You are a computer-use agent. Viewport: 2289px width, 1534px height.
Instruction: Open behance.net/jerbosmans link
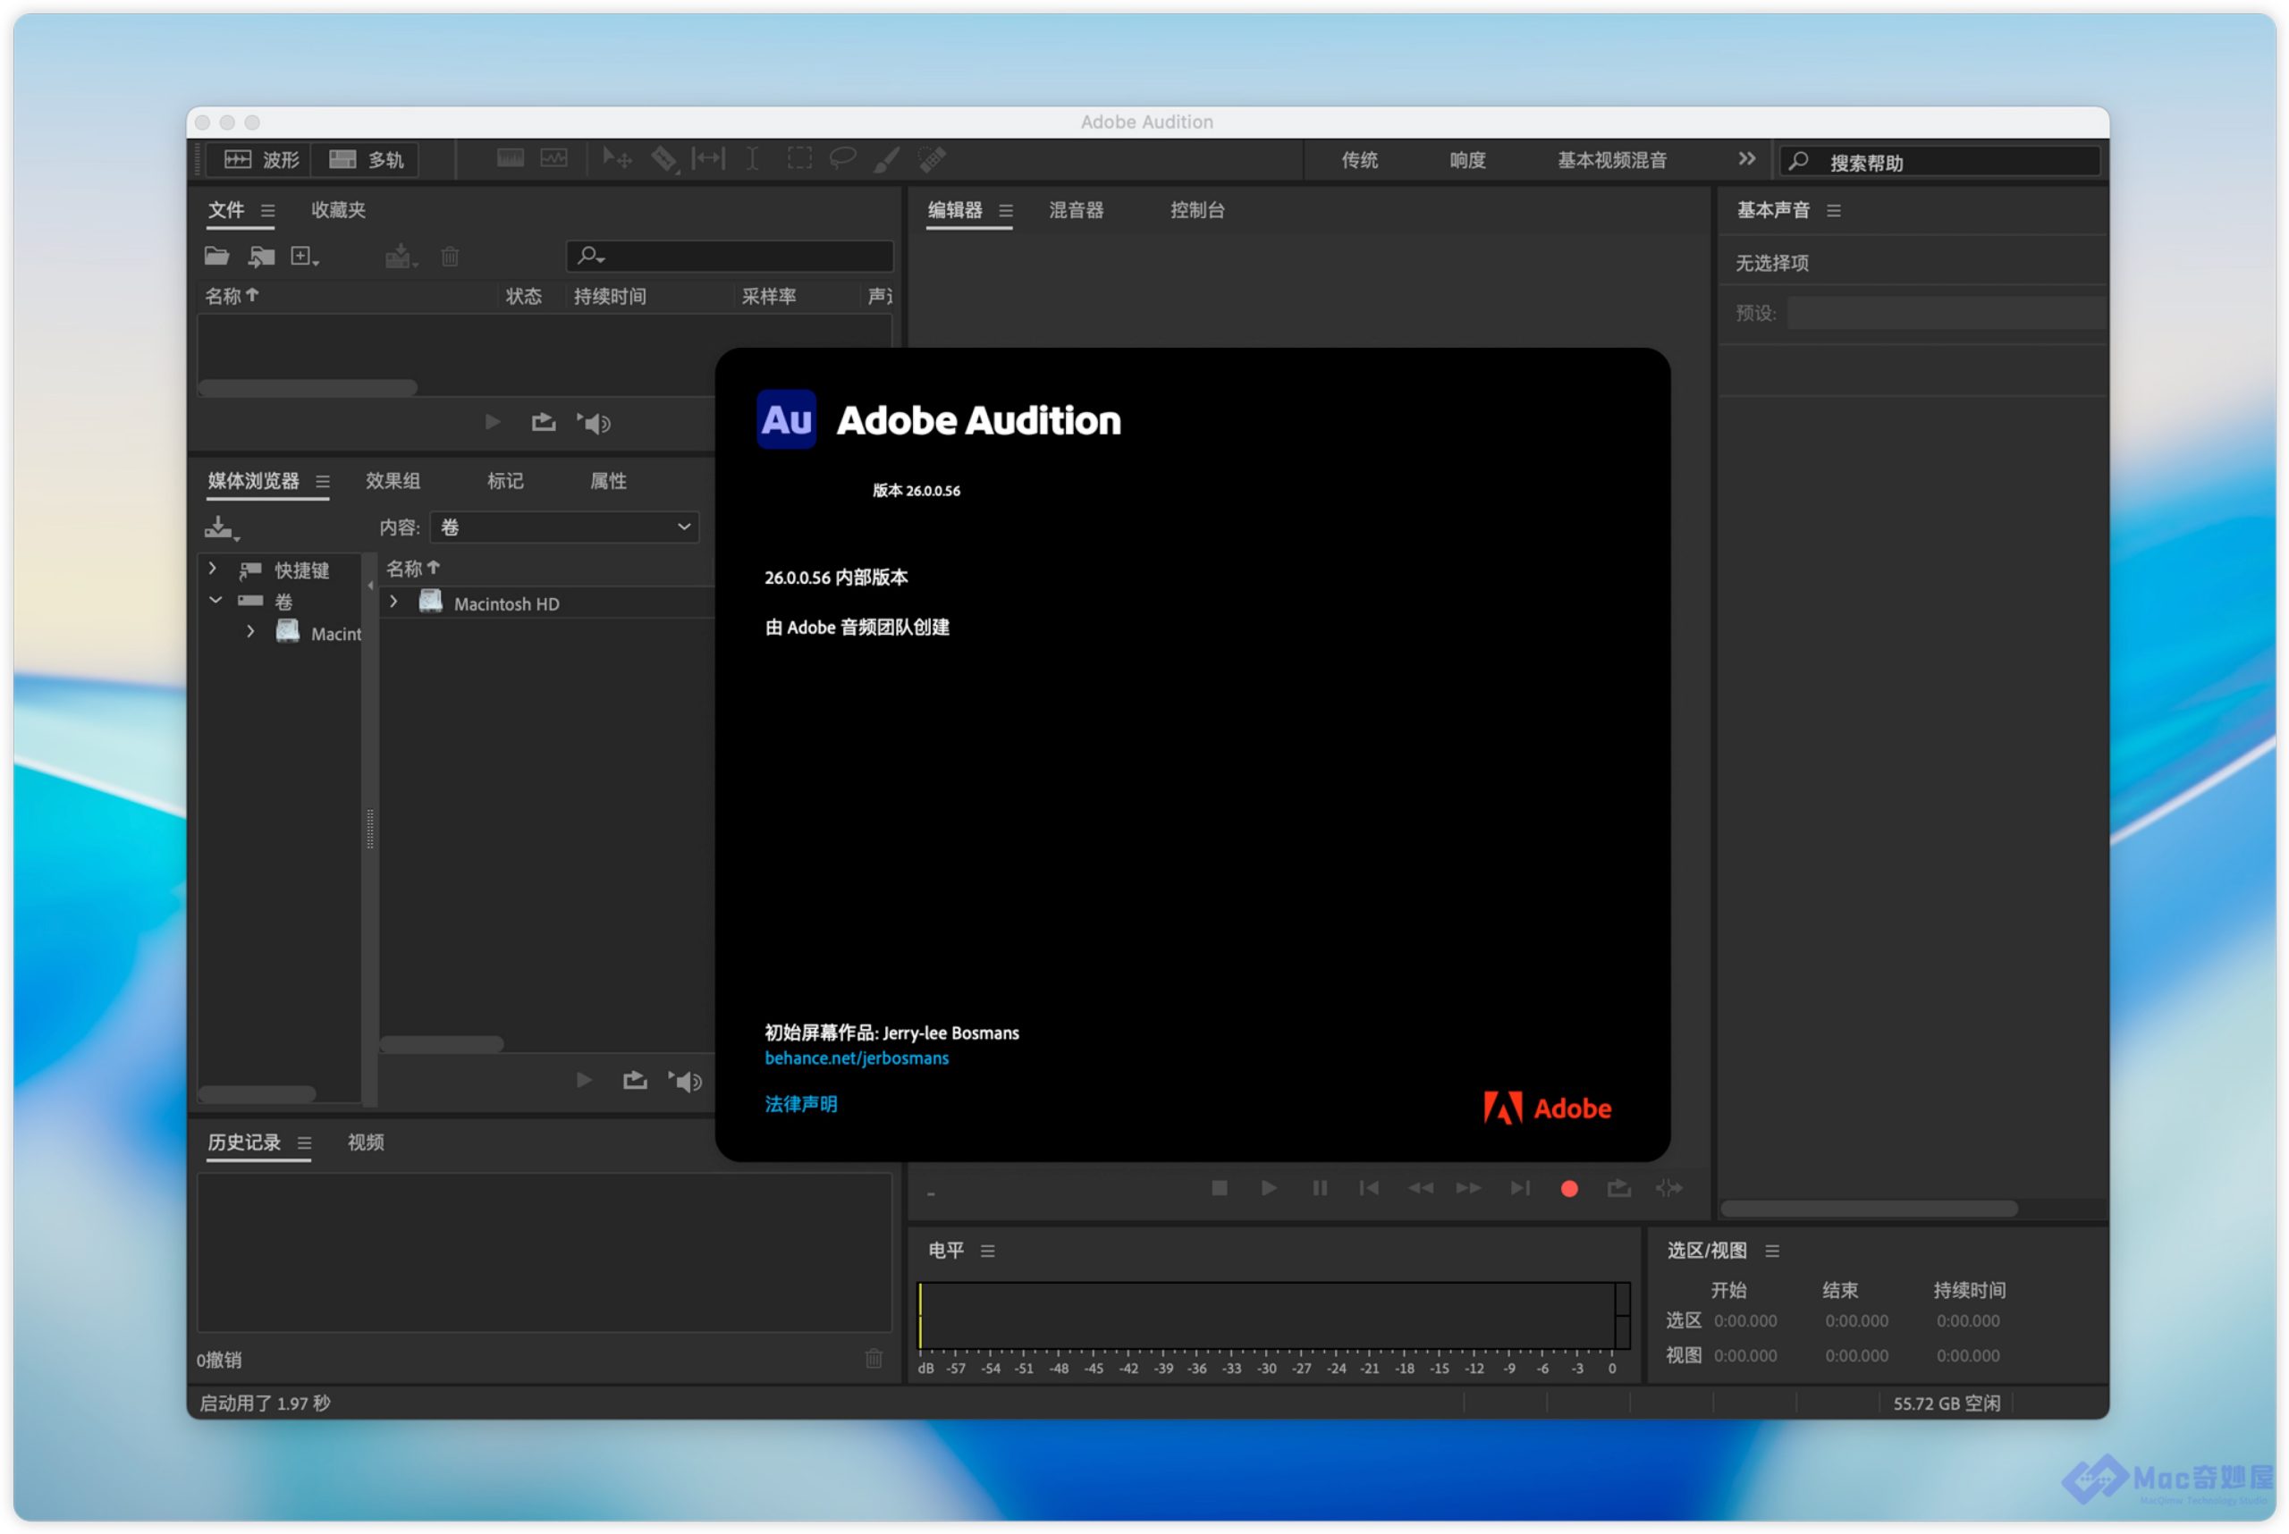pyautogui.click(x=857, y=1058)
